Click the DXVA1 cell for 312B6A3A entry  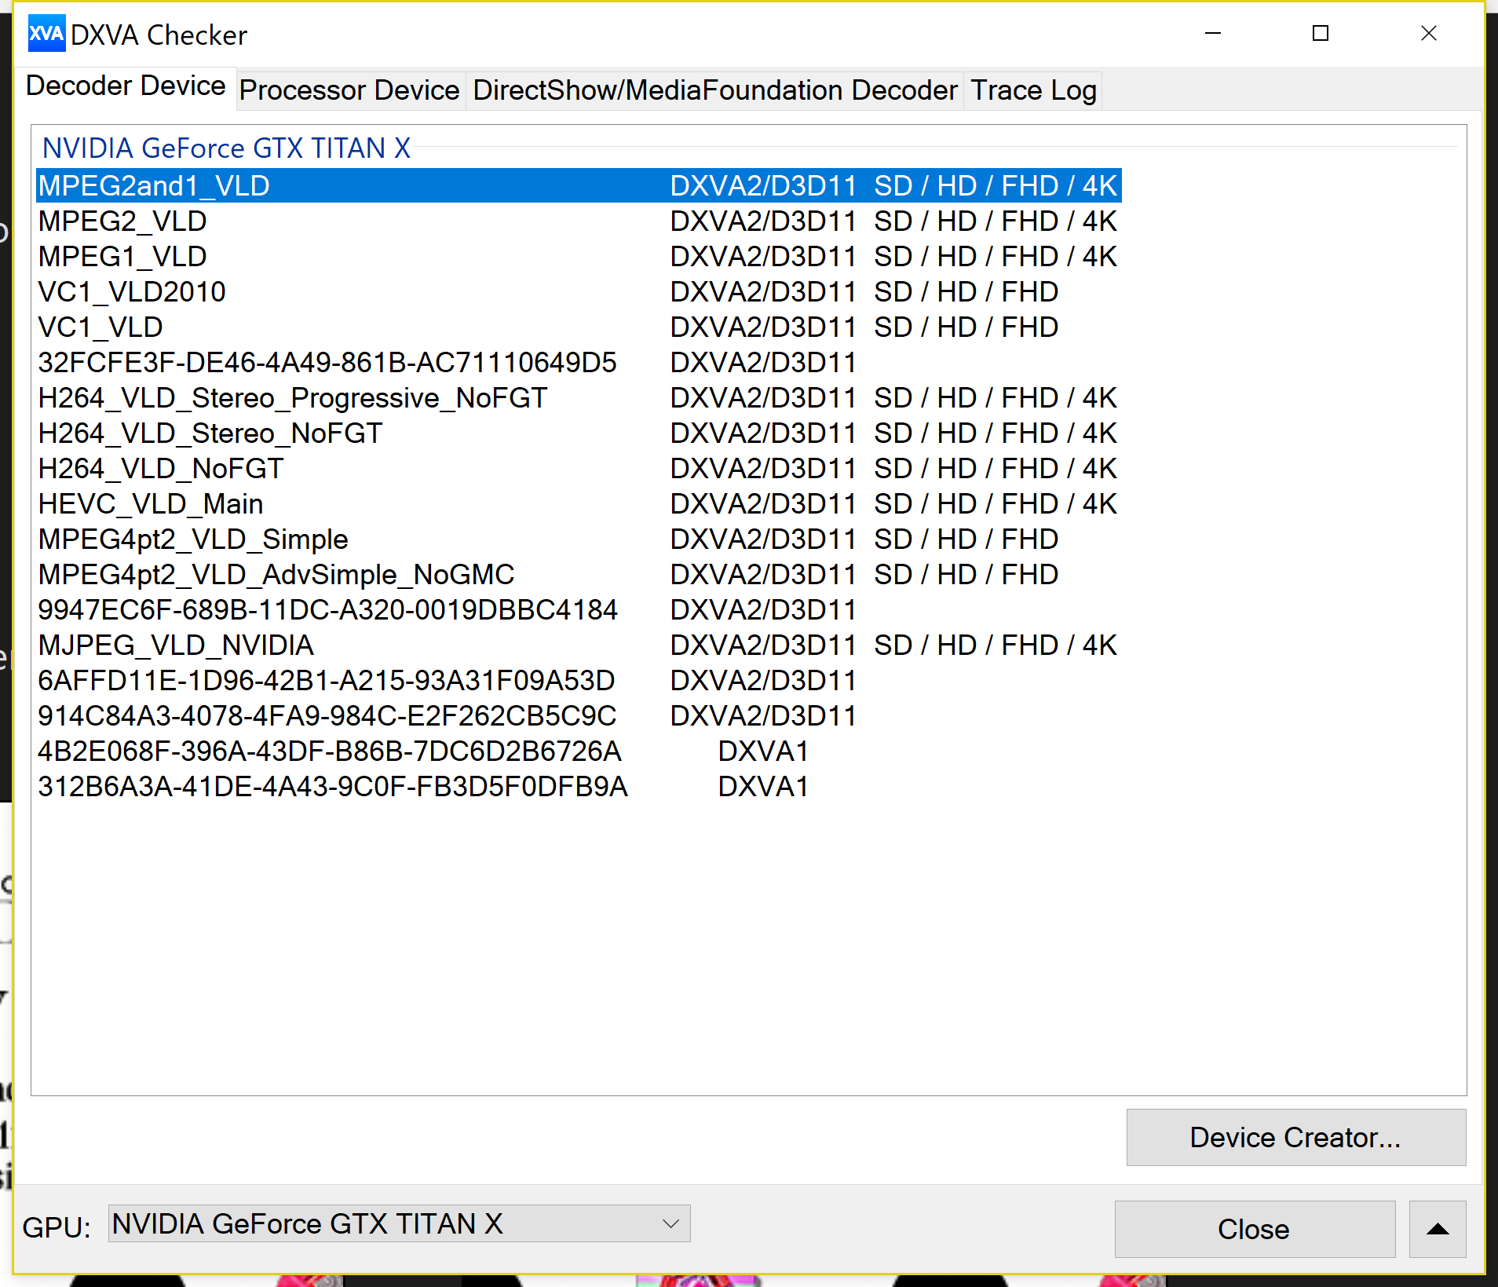763,787
